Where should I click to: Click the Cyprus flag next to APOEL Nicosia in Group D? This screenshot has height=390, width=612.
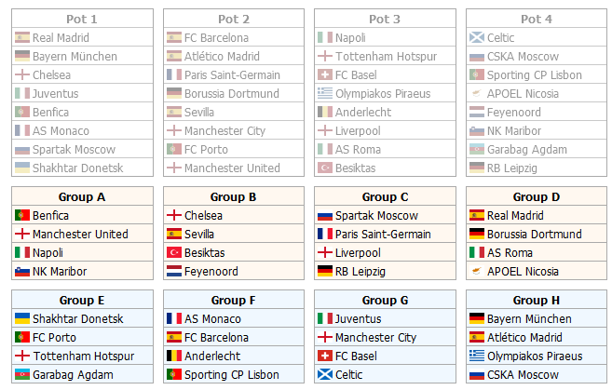(x=477, y=272)
